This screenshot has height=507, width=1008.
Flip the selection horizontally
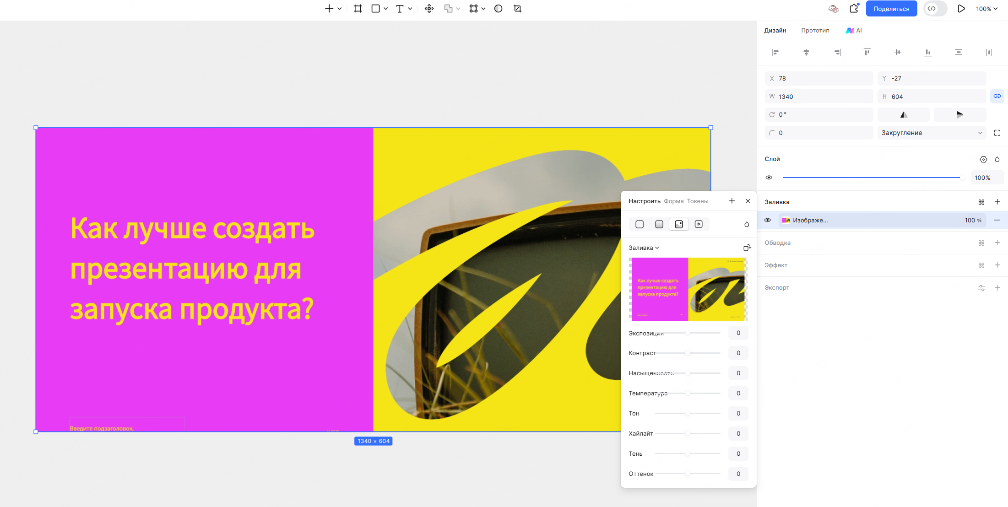pyautogui.click(x=903, y=114)
